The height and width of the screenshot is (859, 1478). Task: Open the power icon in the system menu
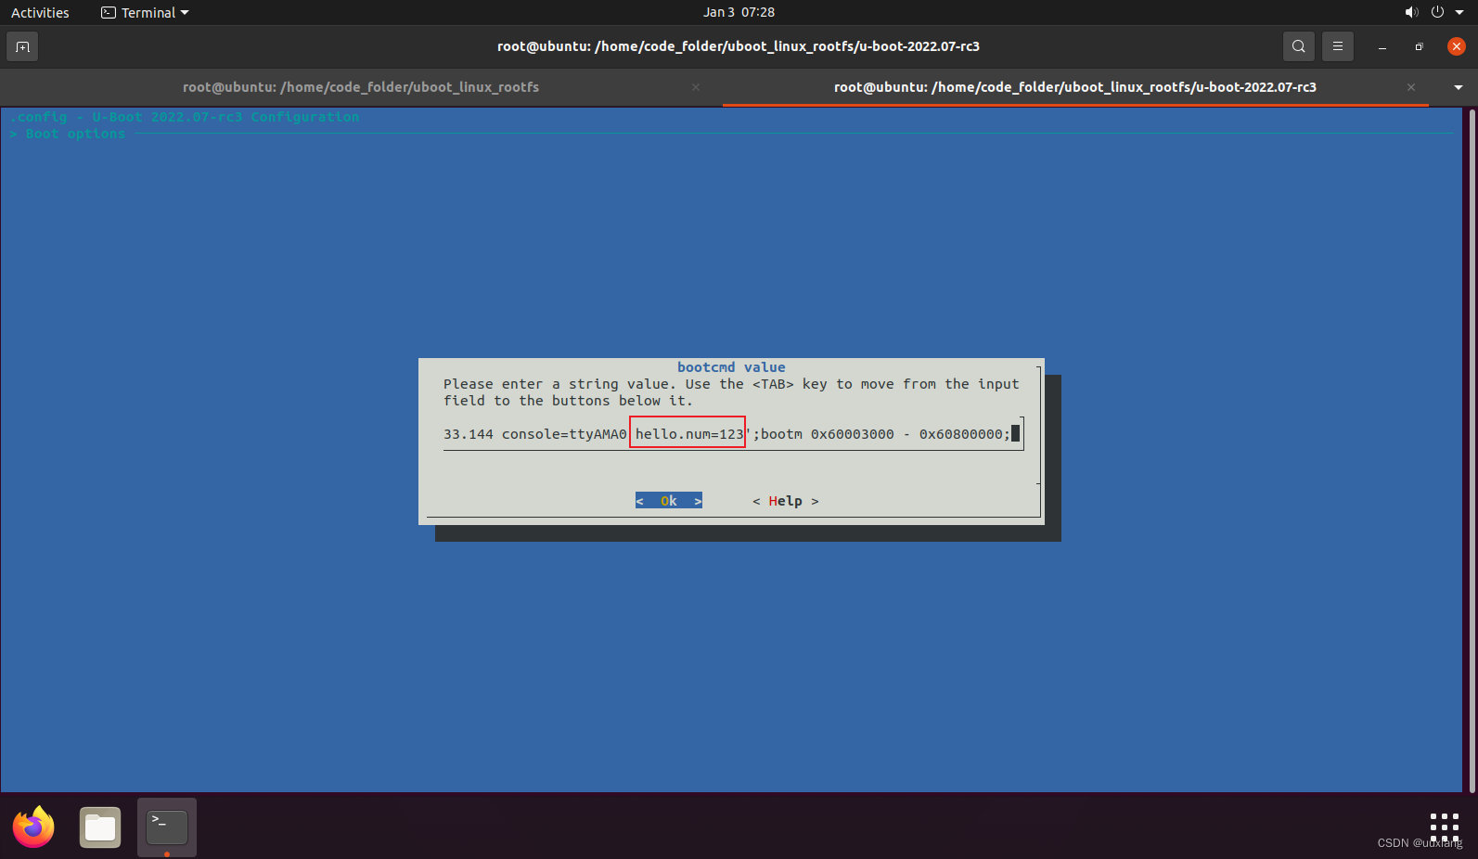[x=1437, y=12]
